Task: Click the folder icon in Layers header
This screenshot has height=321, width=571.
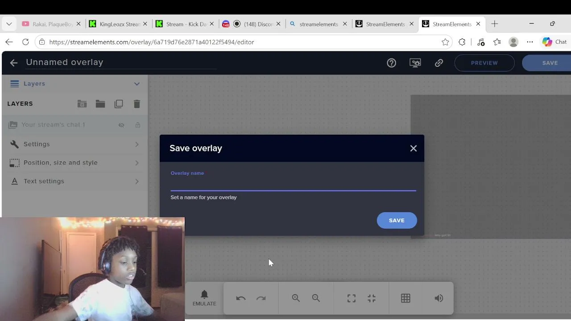Action: pyautogui.click(x=100, y=104)
